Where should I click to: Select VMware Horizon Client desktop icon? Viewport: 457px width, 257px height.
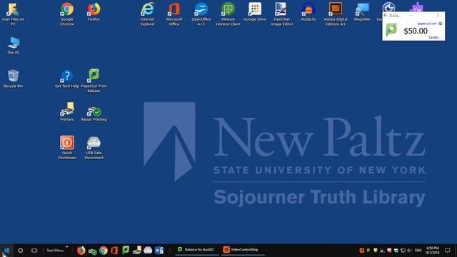[x=228, y=14]
